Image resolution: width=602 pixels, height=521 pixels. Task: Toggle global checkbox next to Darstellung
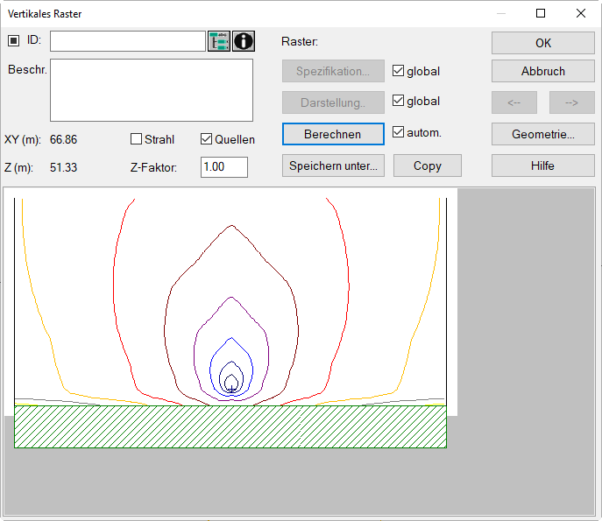click(398, 101)
